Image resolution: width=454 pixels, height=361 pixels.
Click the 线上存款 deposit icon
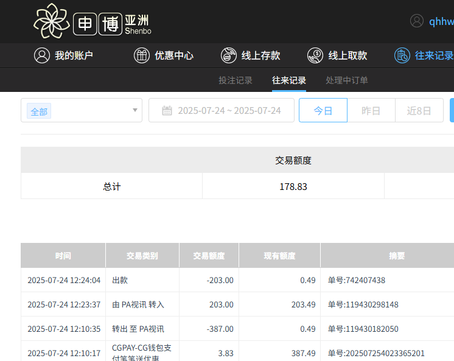tap(229, 55)
